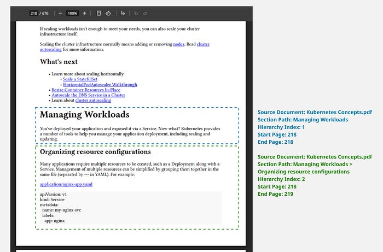Click the fit to page icon

click(98, 13)
